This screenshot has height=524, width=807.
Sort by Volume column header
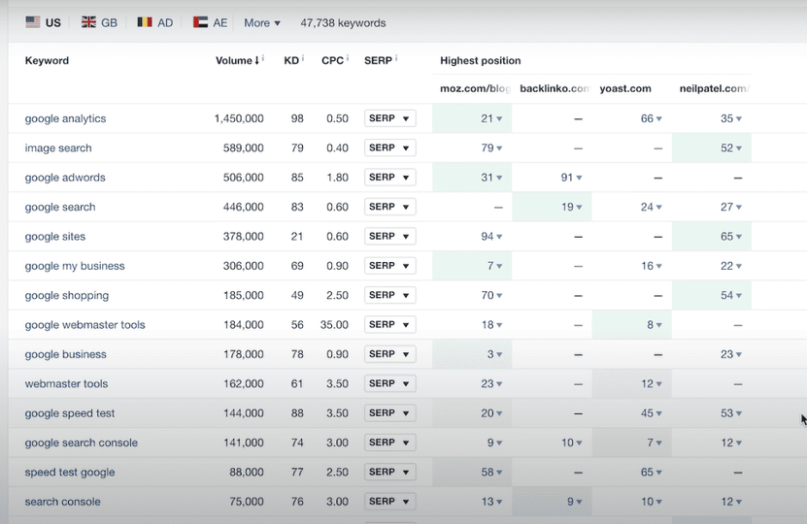click(x=237, y=60)
